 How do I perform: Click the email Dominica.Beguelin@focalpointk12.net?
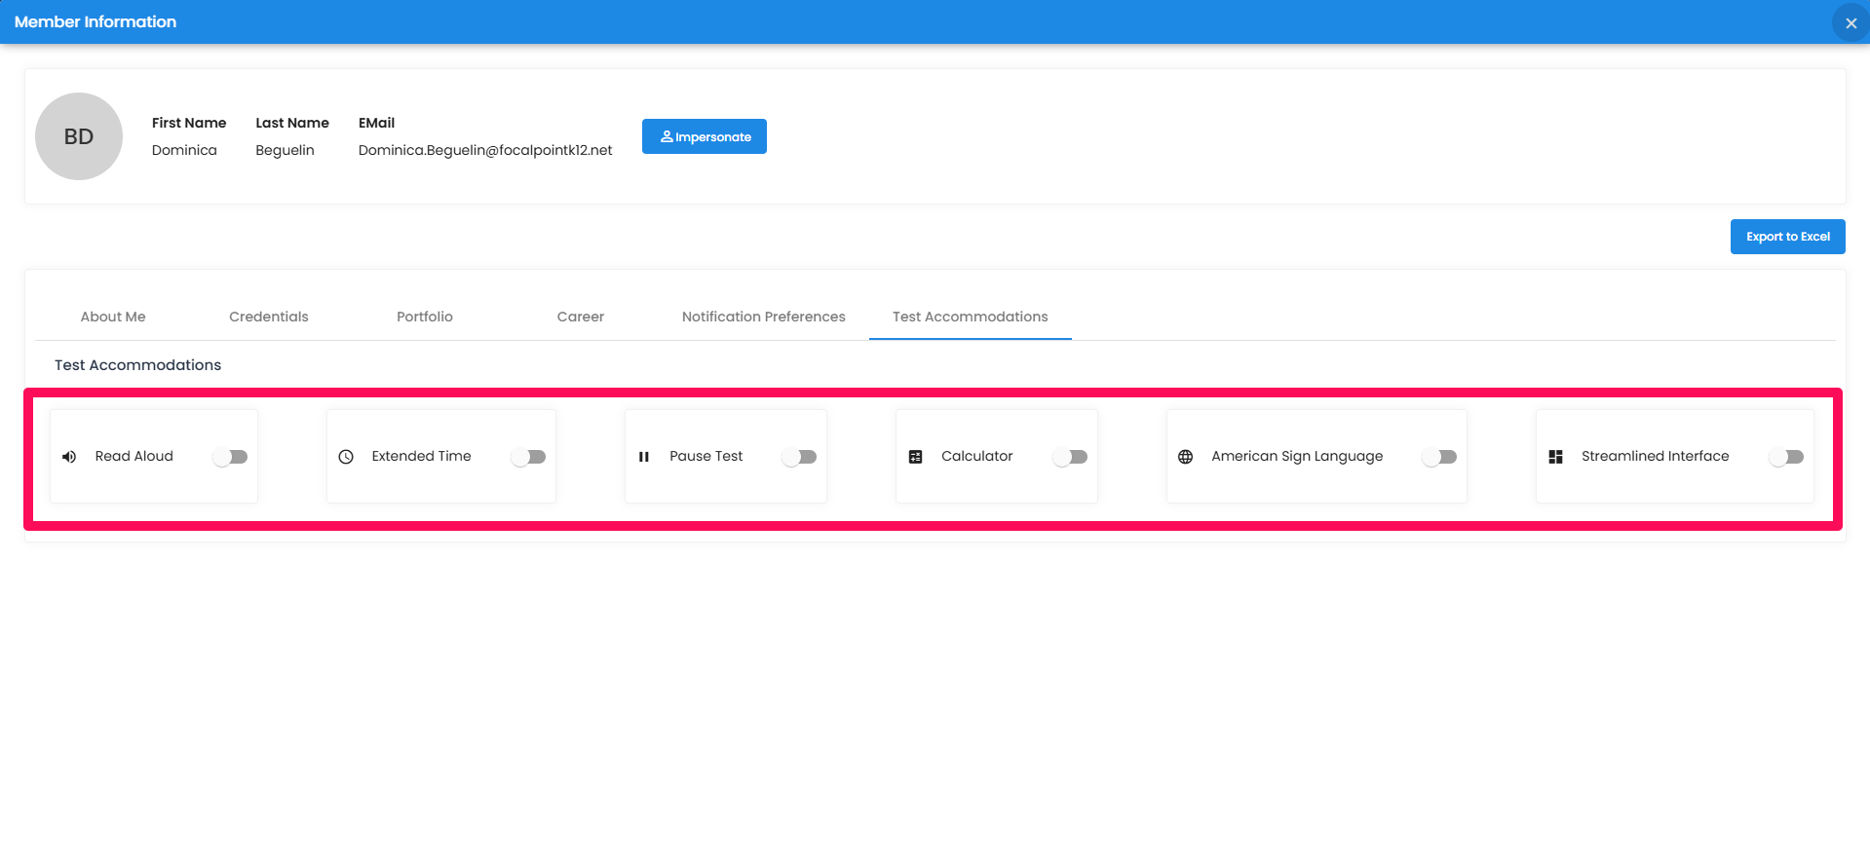tap(485, 150)
